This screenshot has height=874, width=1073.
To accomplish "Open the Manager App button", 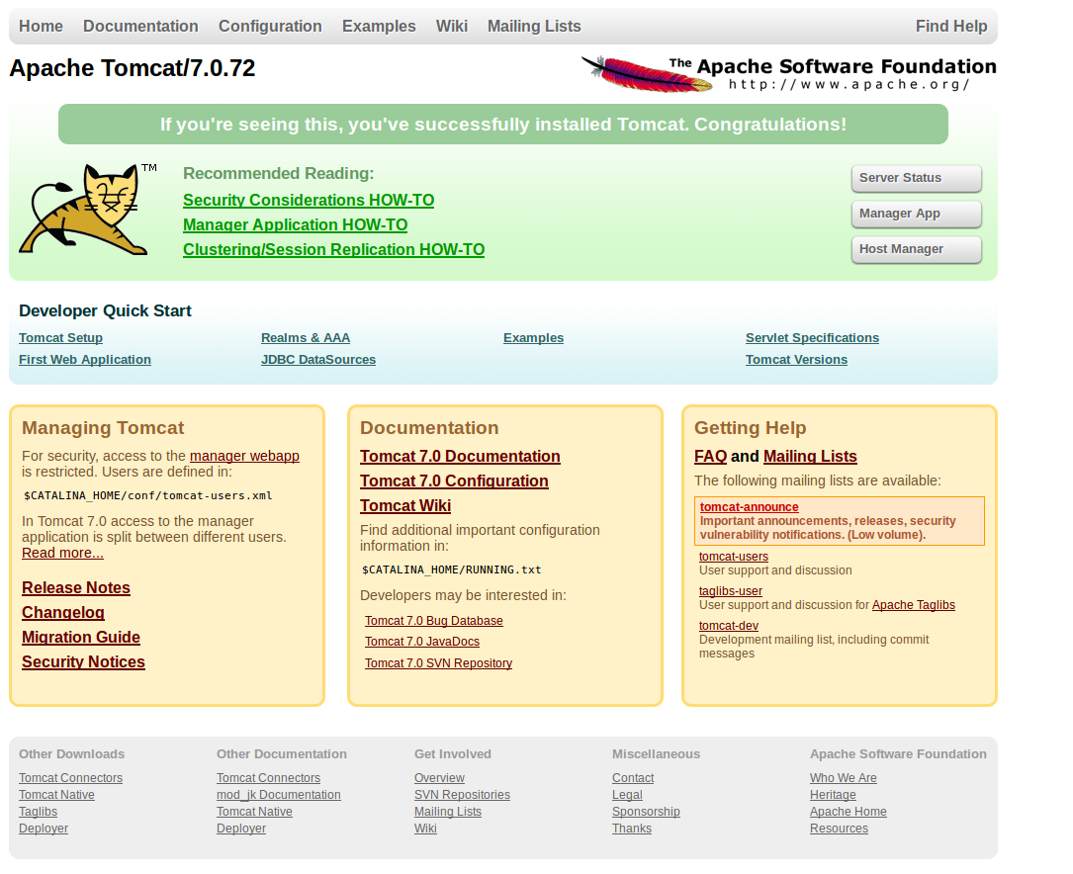I will (x=917, y=214).
